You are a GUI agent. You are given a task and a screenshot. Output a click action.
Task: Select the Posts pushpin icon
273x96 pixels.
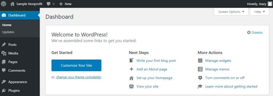[x=4, y=45]
